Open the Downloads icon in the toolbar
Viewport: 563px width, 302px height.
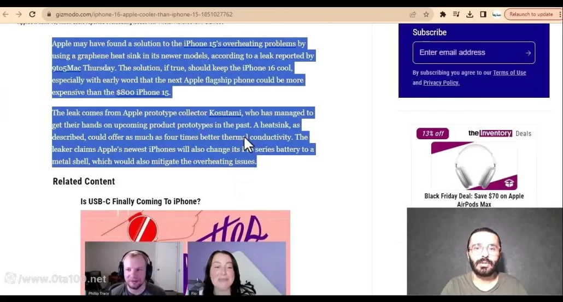(x=470, y=14)
